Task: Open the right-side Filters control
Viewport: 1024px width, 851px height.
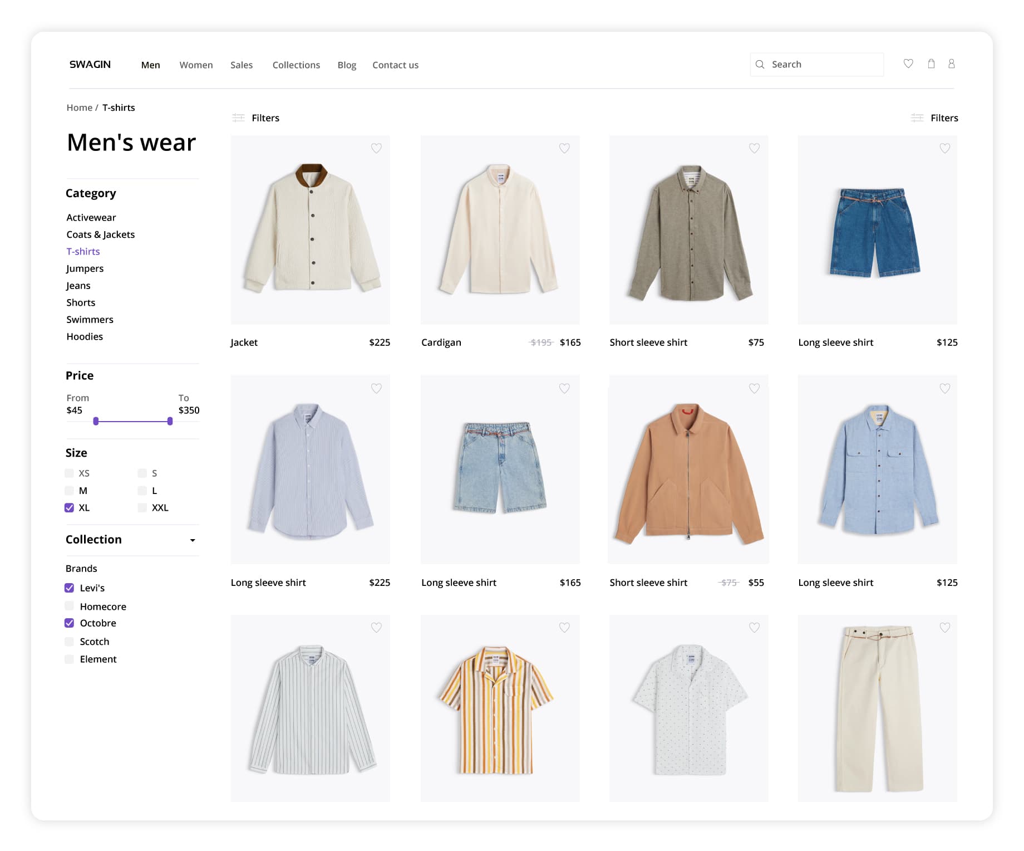Action: 935,118
